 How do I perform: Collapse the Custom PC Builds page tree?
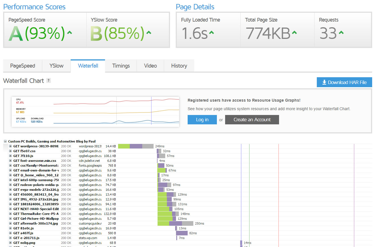coord(5,141)
